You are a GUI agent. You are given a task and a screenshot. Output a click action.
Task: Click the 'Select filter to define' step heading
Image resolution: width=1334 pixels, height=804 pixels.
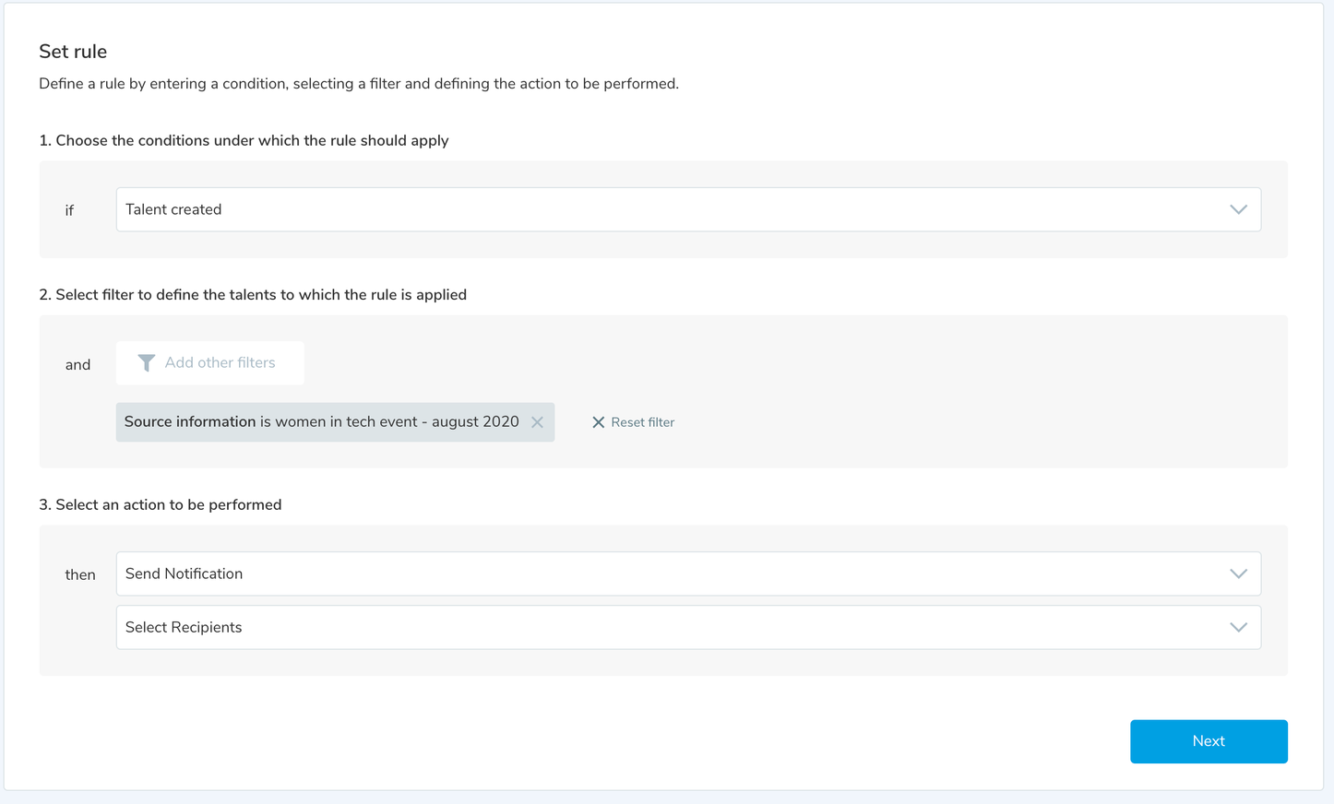253,295
